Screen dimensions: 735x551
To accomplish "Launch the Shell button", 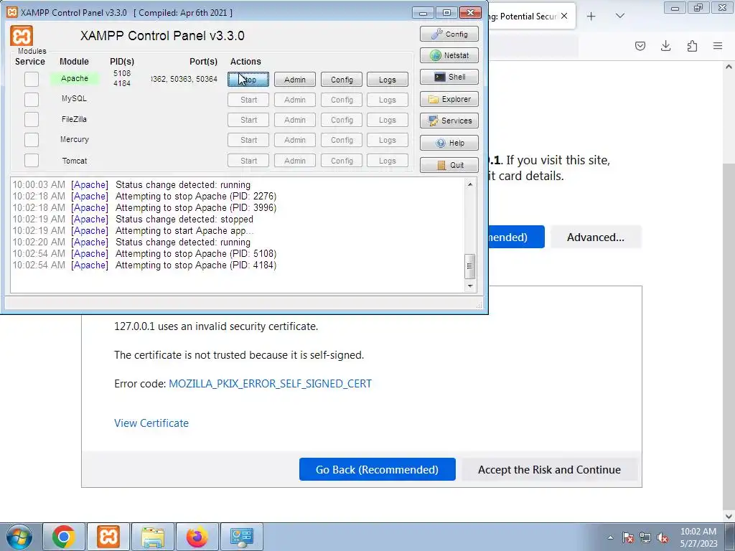I will [449, 77].
